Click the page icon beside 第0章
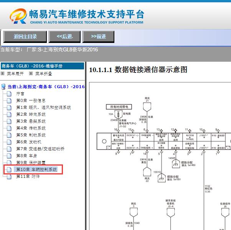Image resolution: width=231 pixels, height=230 pixels. point(9,101)
